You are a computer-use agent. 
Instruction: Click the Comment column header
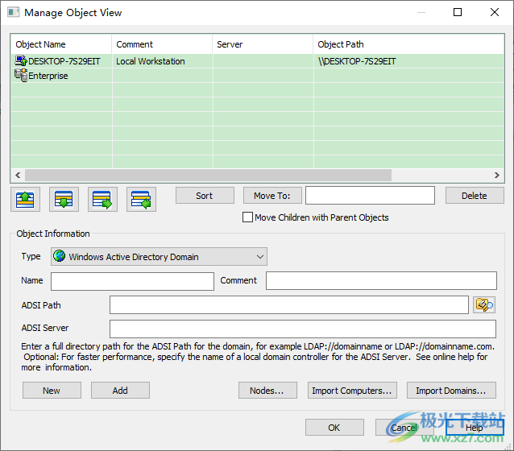tap(162, 44)
